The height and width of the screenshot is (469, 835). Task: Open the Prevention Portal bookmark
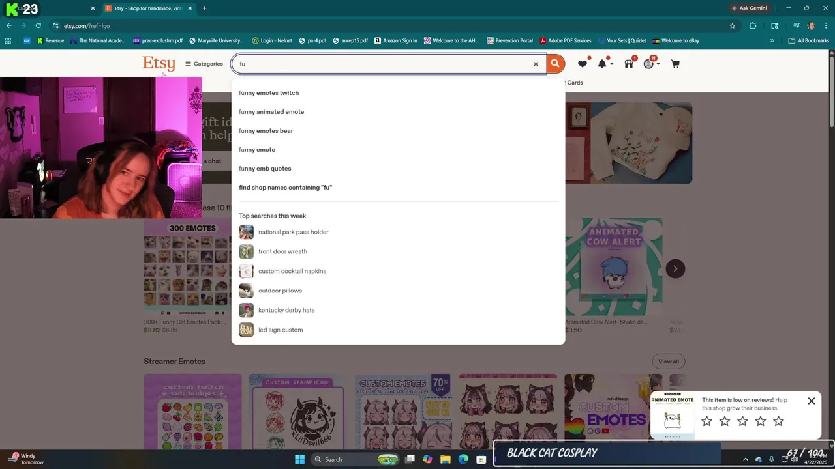509,40
